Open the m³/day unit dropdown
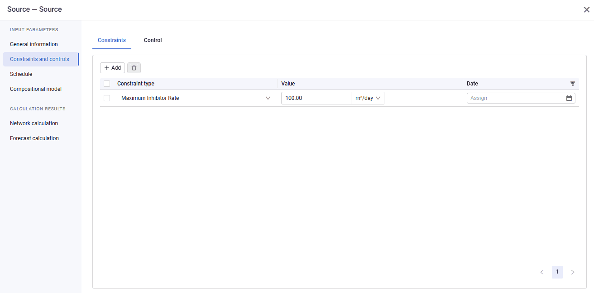594x293 pixels. coord(368,98)
